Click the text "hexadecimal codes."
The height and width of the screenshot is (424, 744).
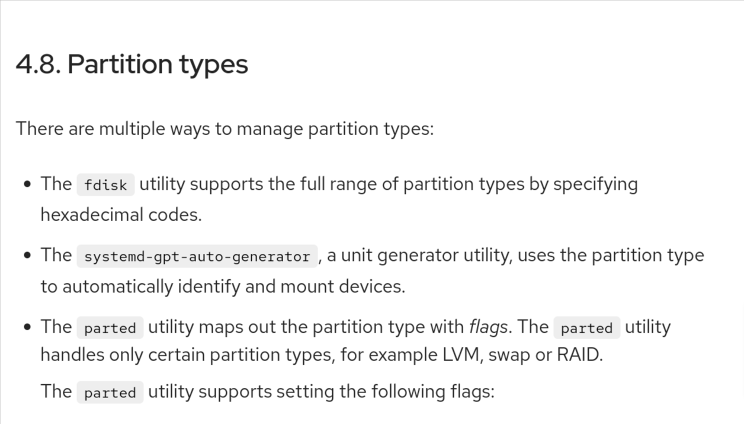[x=121, y=214]
